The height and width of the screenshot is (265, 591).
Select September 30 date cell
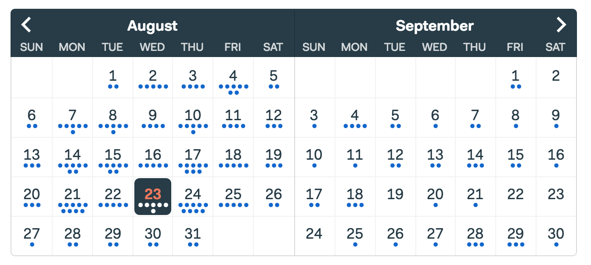[556, 236]
